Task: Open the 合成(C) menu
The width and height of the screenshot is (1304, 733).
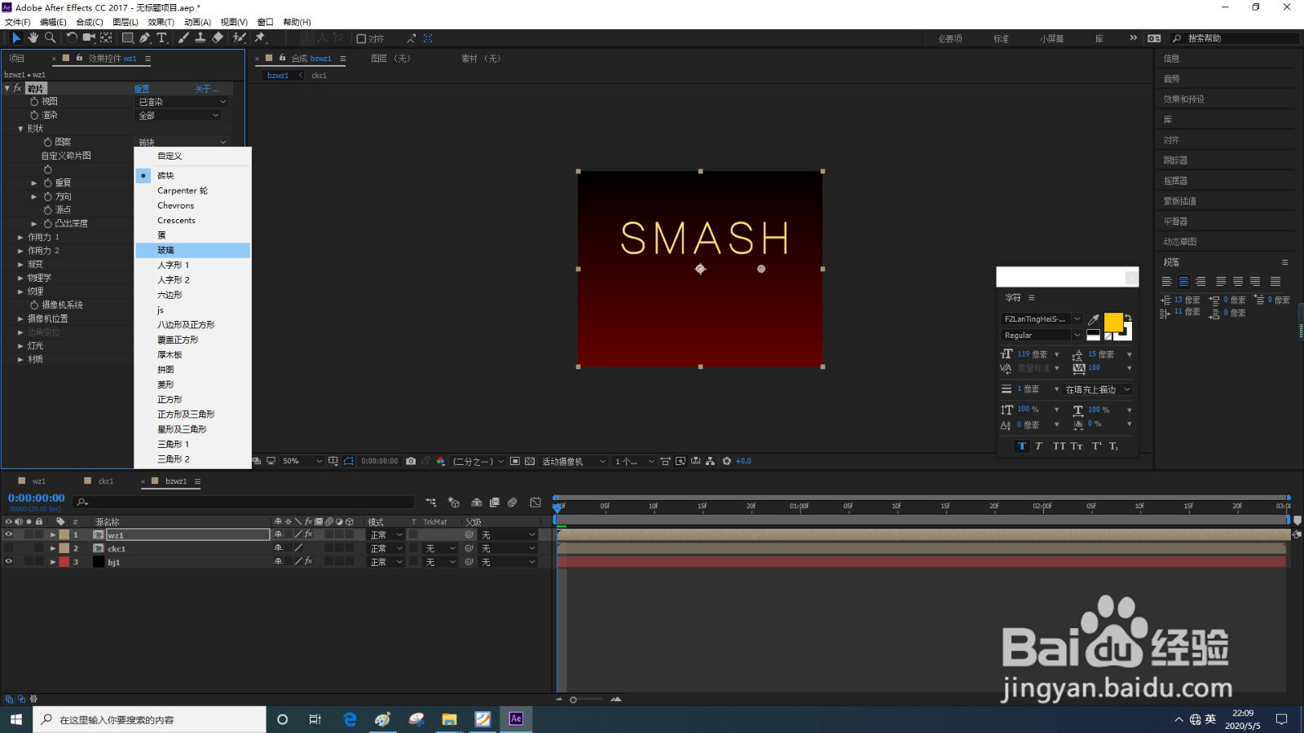Action: [90, 22]
